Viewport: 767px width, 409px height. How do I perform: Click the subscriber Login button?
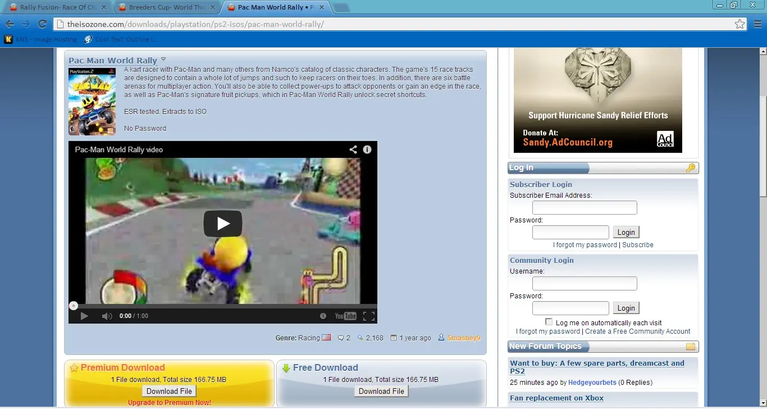(x=626, y=232)
